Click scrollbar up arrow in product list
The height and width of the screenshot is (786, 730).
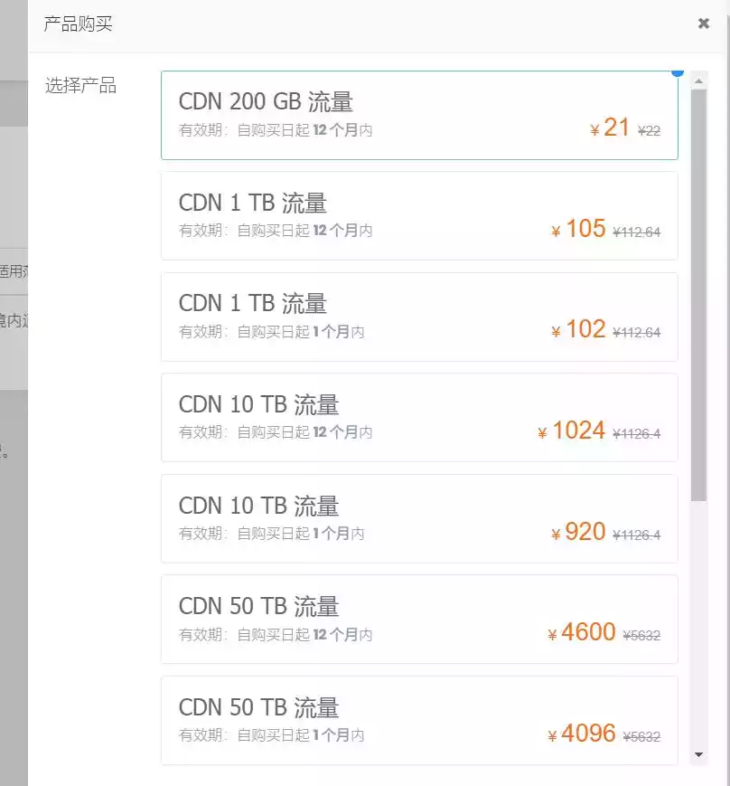[699, 80]
